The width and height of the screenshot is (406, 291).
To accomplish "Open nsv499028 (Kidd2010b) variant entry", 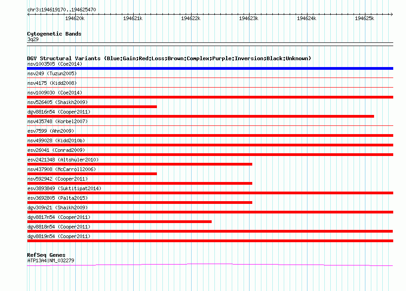I will pos(56,140).
